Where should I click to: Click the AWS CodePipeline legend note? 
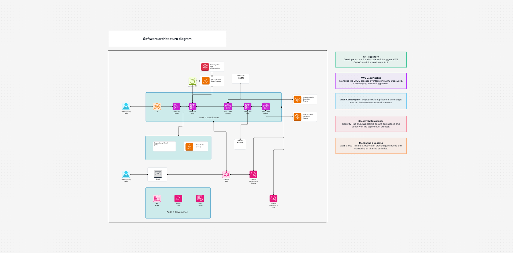pos(371,81)
